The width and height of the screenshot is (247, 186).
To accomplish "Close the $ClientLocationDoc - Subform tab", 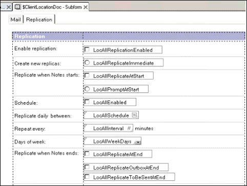I will (86, 7).
